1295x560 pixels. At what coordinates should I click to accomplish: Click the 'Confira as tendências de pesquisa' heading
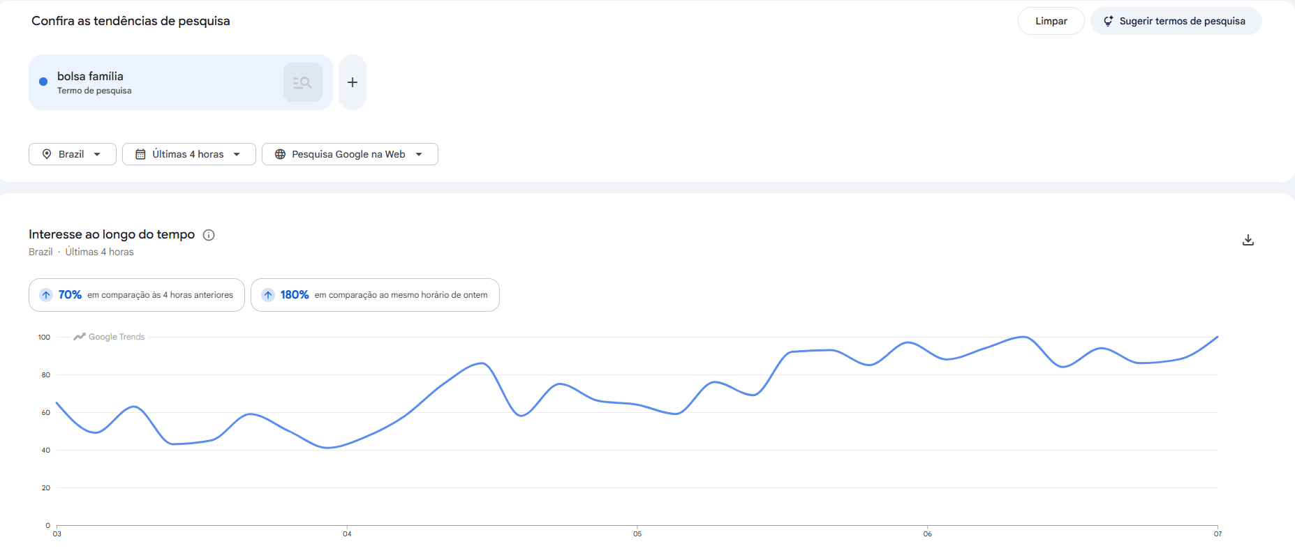[131, 21]
